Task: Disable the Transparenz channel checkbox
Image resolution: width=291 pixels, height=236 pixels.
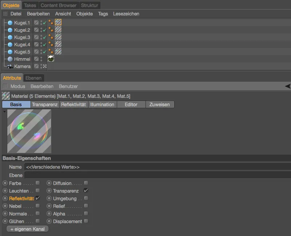Action: (x=86, y=190)
